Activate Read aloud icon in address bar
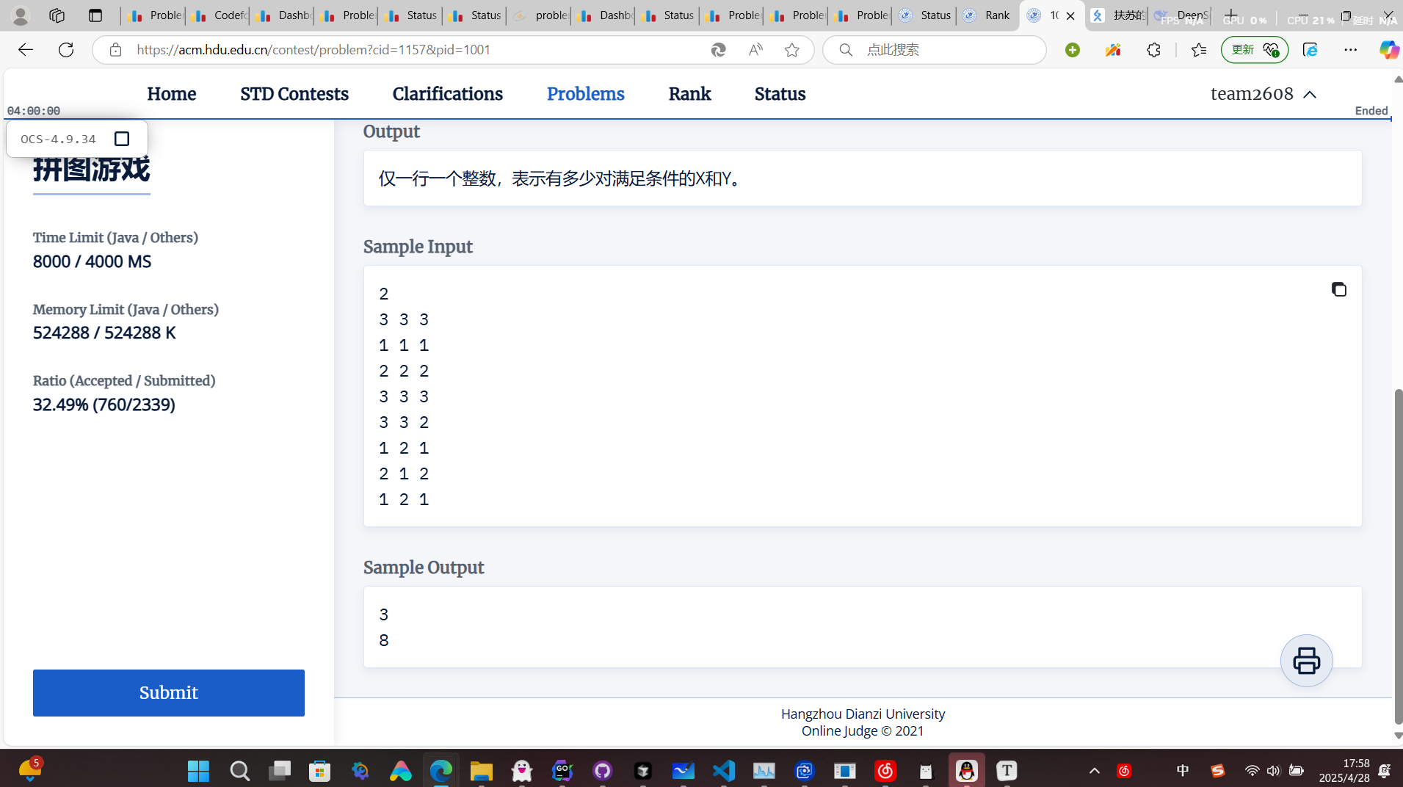Screen dimensions: 1403x787 pos(755,50)
